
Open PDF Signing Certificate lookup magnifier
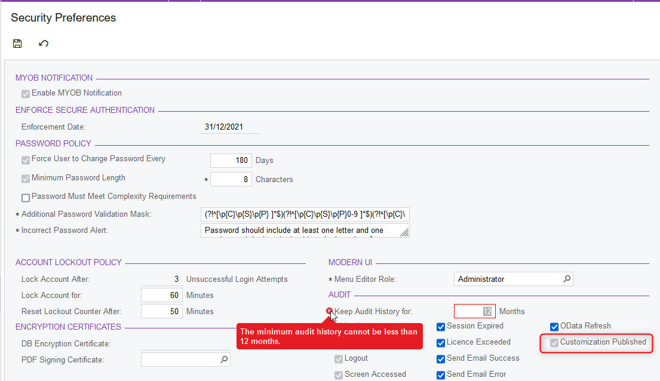tap(224, 360)
